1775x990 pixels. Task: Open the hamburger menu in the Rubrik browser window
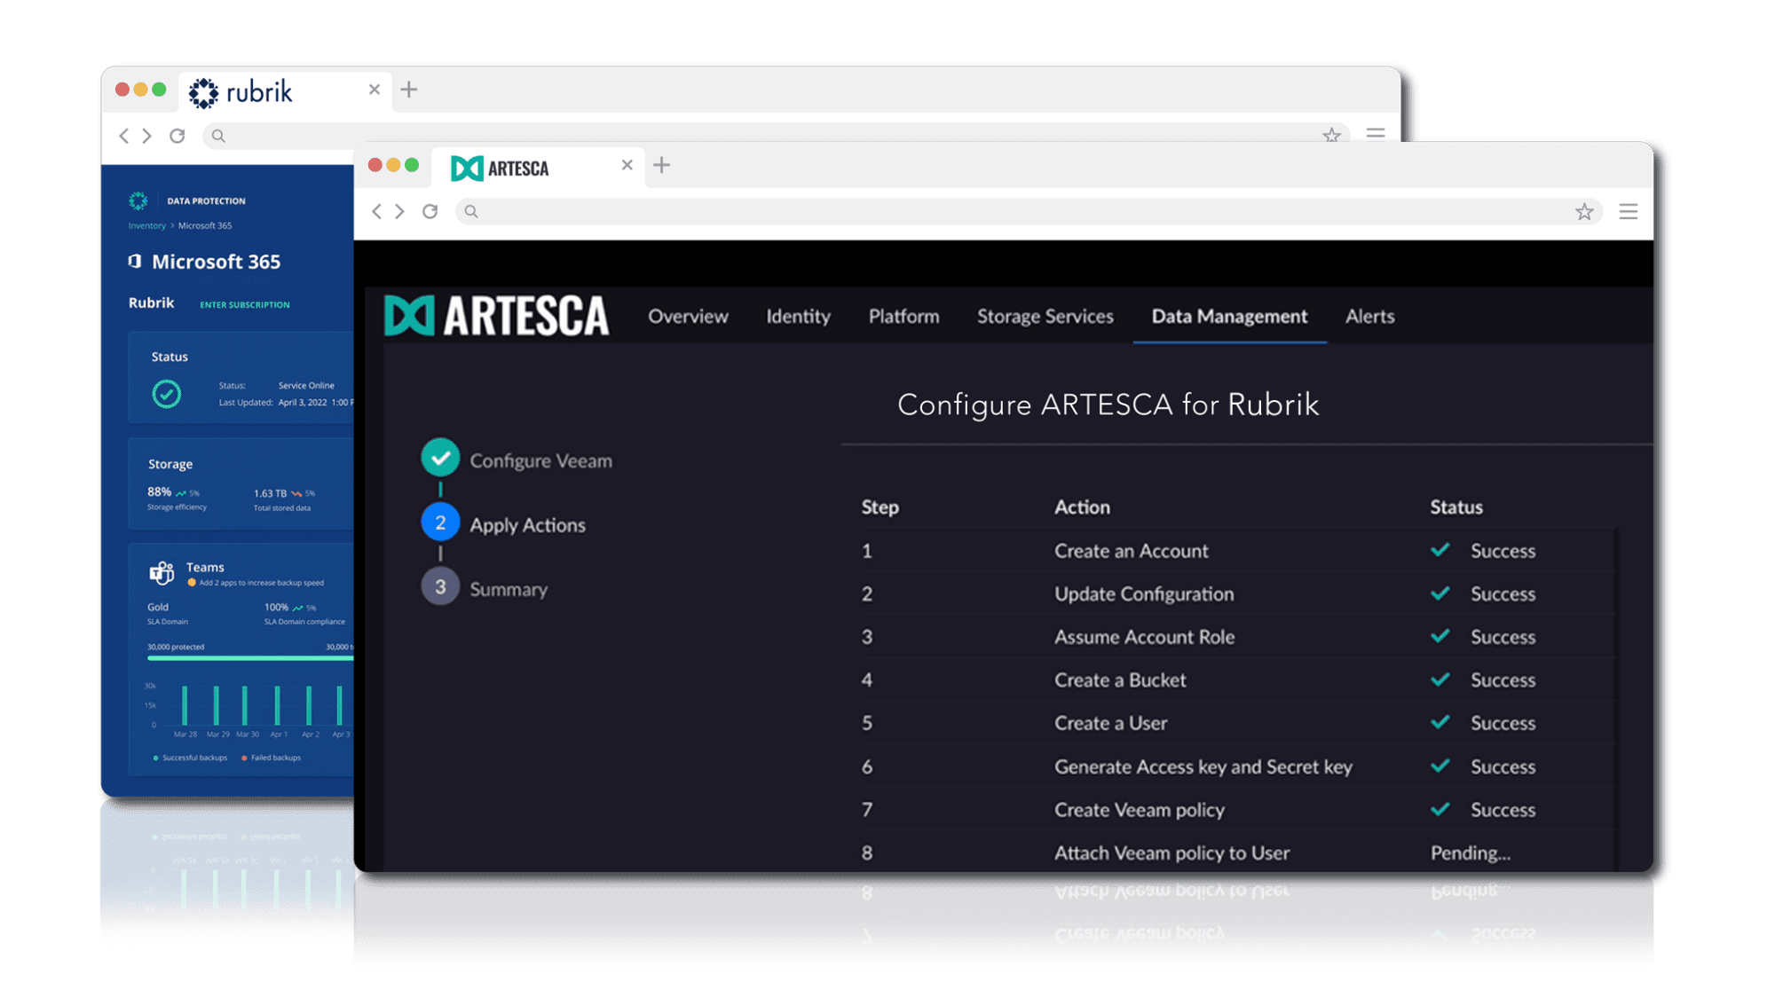[1376, 134]
